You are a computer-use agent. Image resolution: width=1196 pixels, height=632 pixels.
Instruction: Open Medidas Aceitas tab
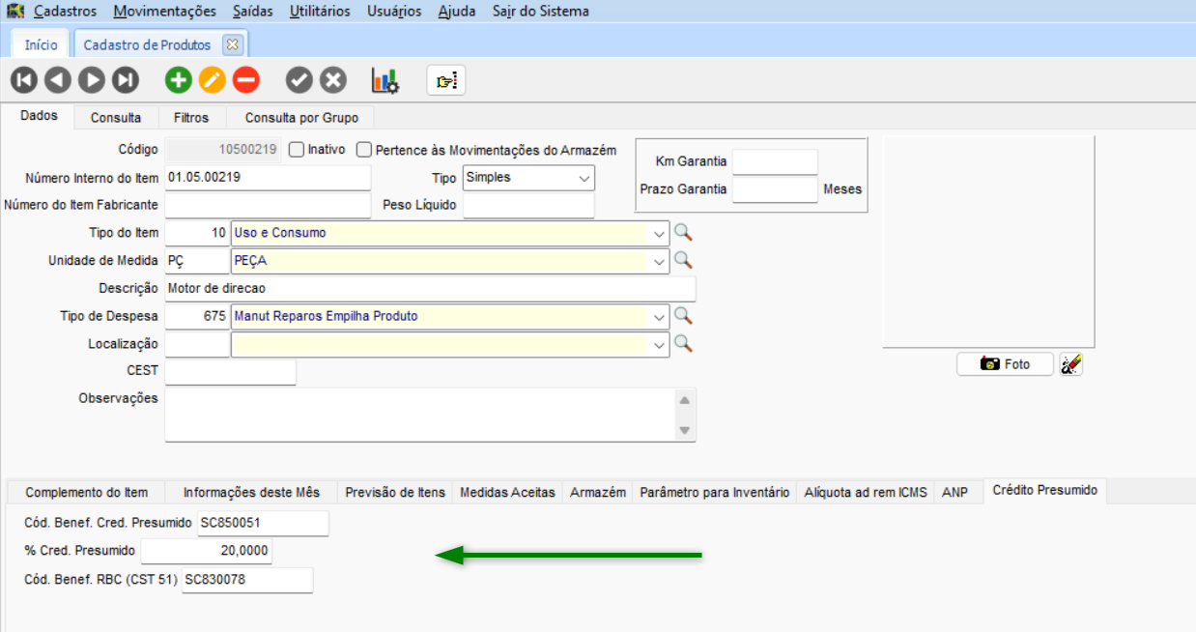pos(507,492)
